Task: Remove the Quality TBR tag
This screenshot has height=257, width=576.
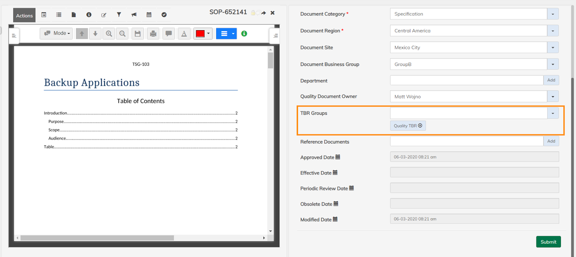Action: click(420, 126)
